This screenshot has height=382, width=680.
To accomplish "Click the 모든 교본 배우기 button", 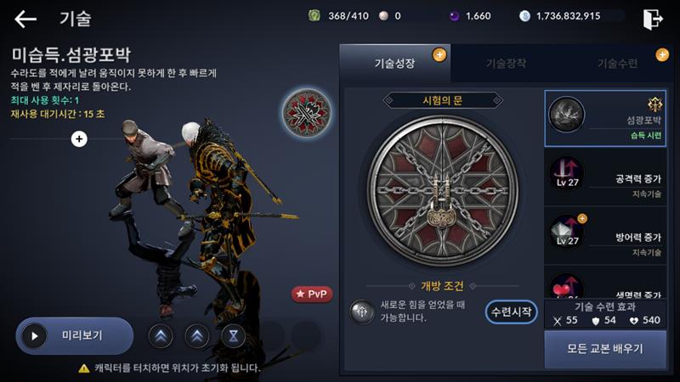I will [605, 349].
